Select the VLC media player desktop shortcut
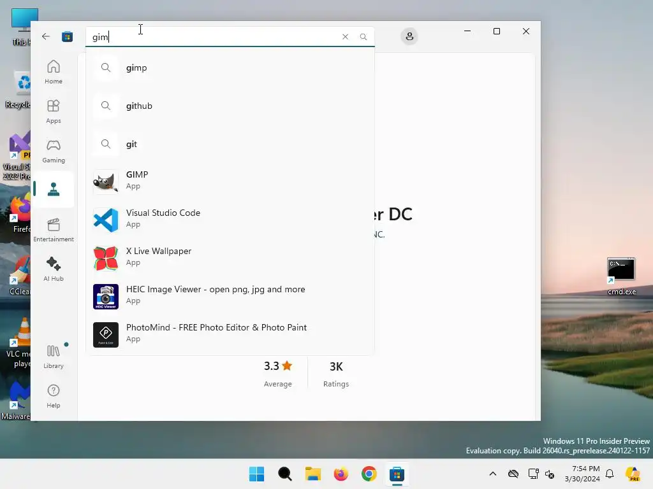653x489 pixels. coord(18,343)
